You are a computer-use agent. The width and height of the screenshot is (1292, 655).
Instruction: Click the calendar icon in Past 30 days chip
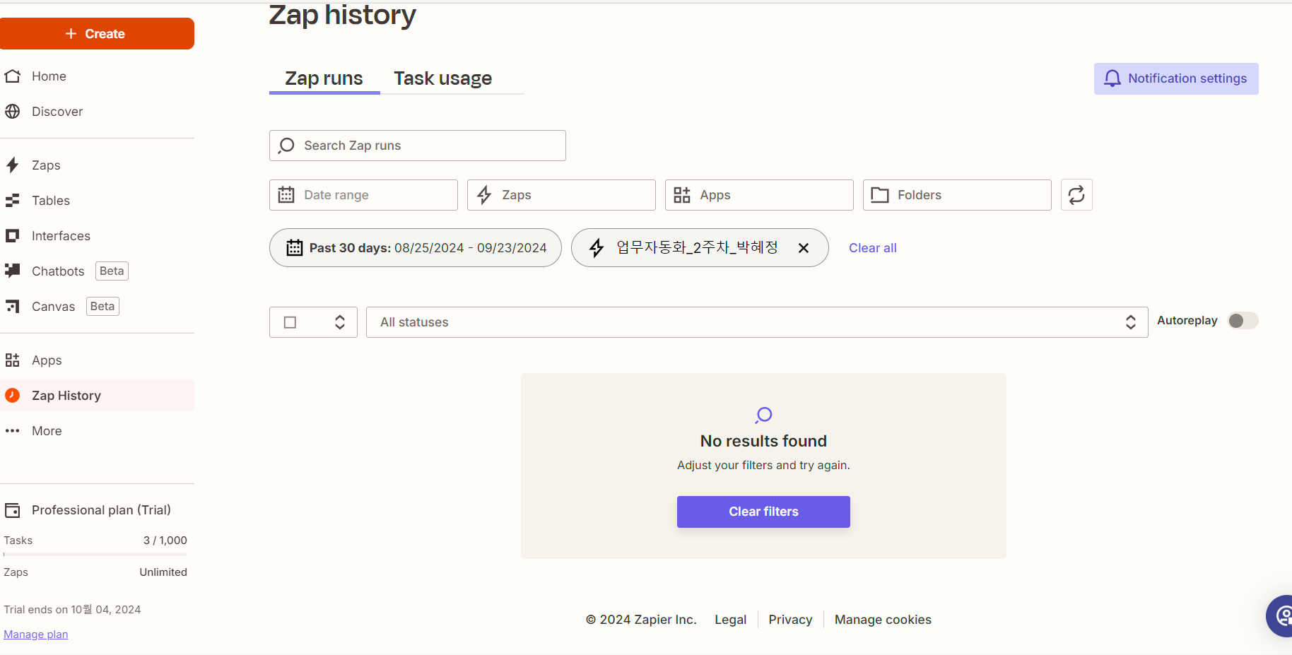pos(295,248)
